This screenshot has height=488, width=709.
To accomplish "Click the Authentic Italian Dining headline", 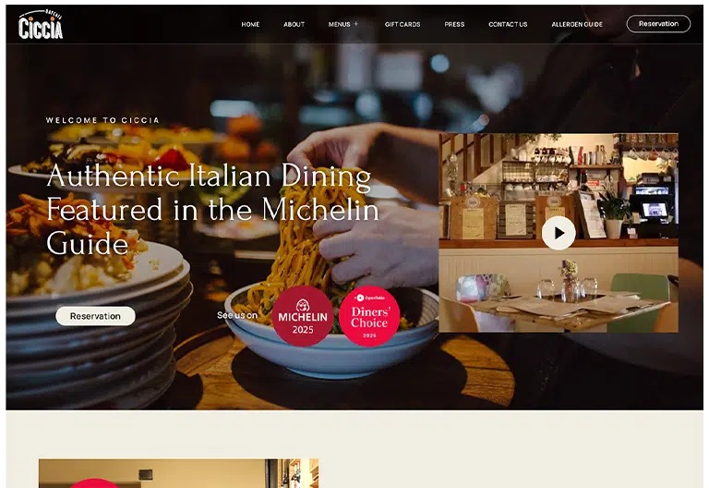I will pyautogui.click(x=212, y=210).
